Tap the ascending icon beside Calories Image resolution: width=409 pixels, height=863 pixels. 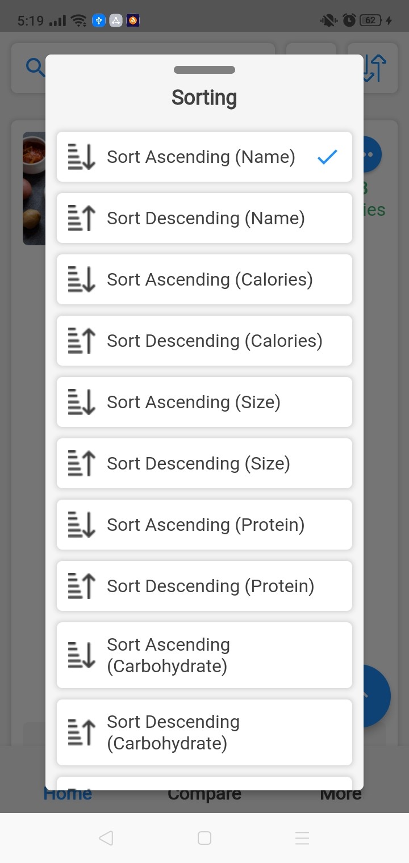pyautogui.click(x=82, y=279)
